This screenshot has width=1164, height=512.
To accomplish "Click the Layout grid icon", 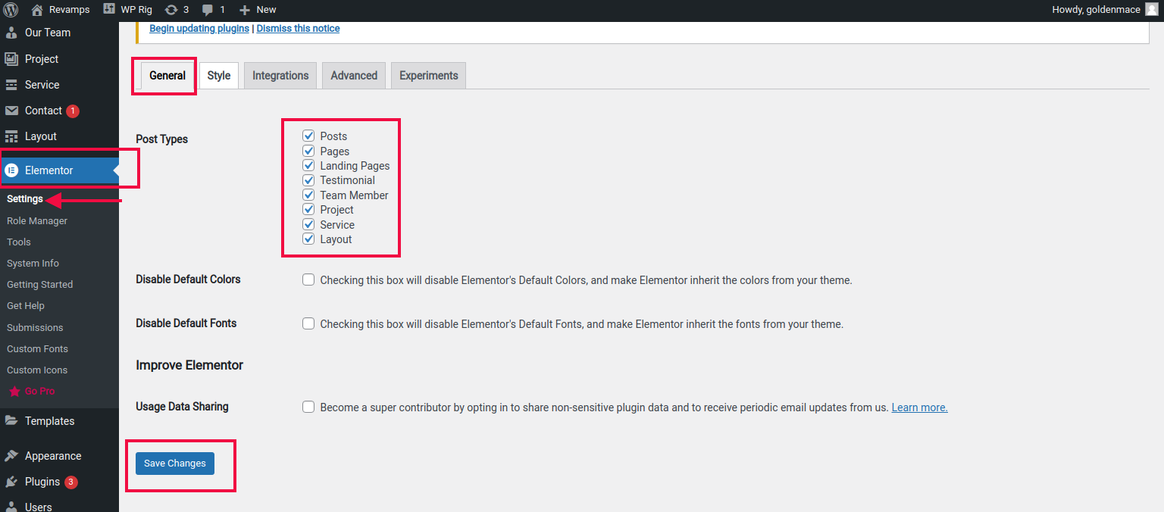I will click(x=11, y=136).
